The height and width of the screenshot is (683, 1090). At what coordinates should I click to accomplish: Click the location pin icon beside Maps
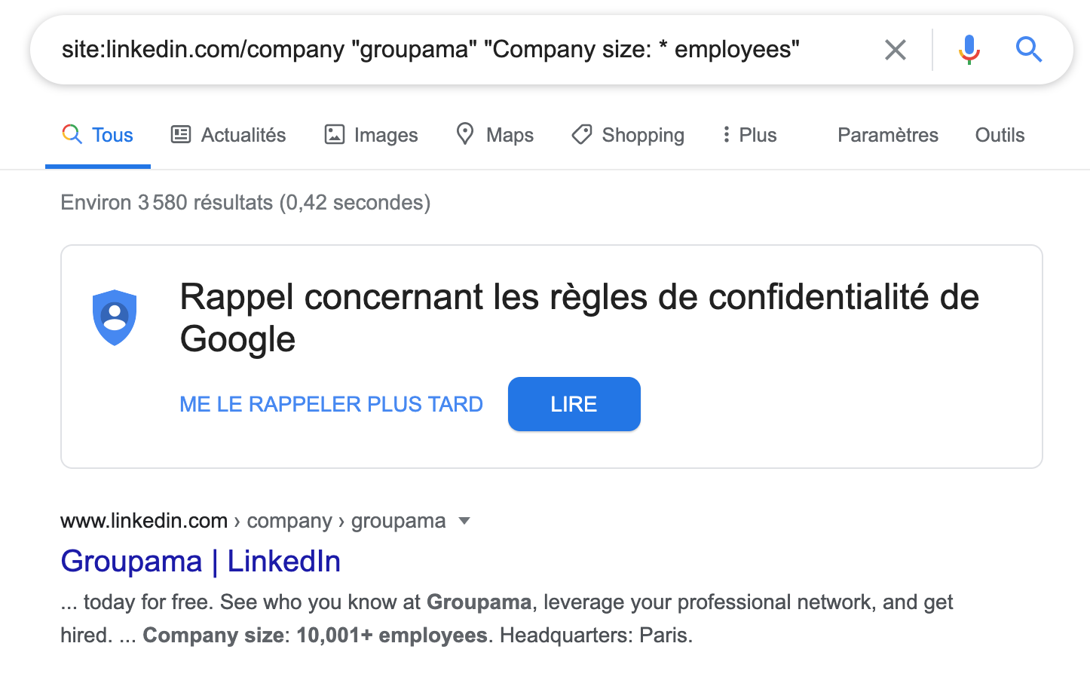pos(465,134)
